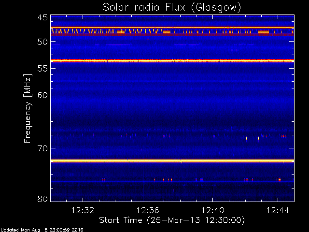Click the '12:32' time tick label
Viewport: 309px width, 232px height.
coord(83,210)
